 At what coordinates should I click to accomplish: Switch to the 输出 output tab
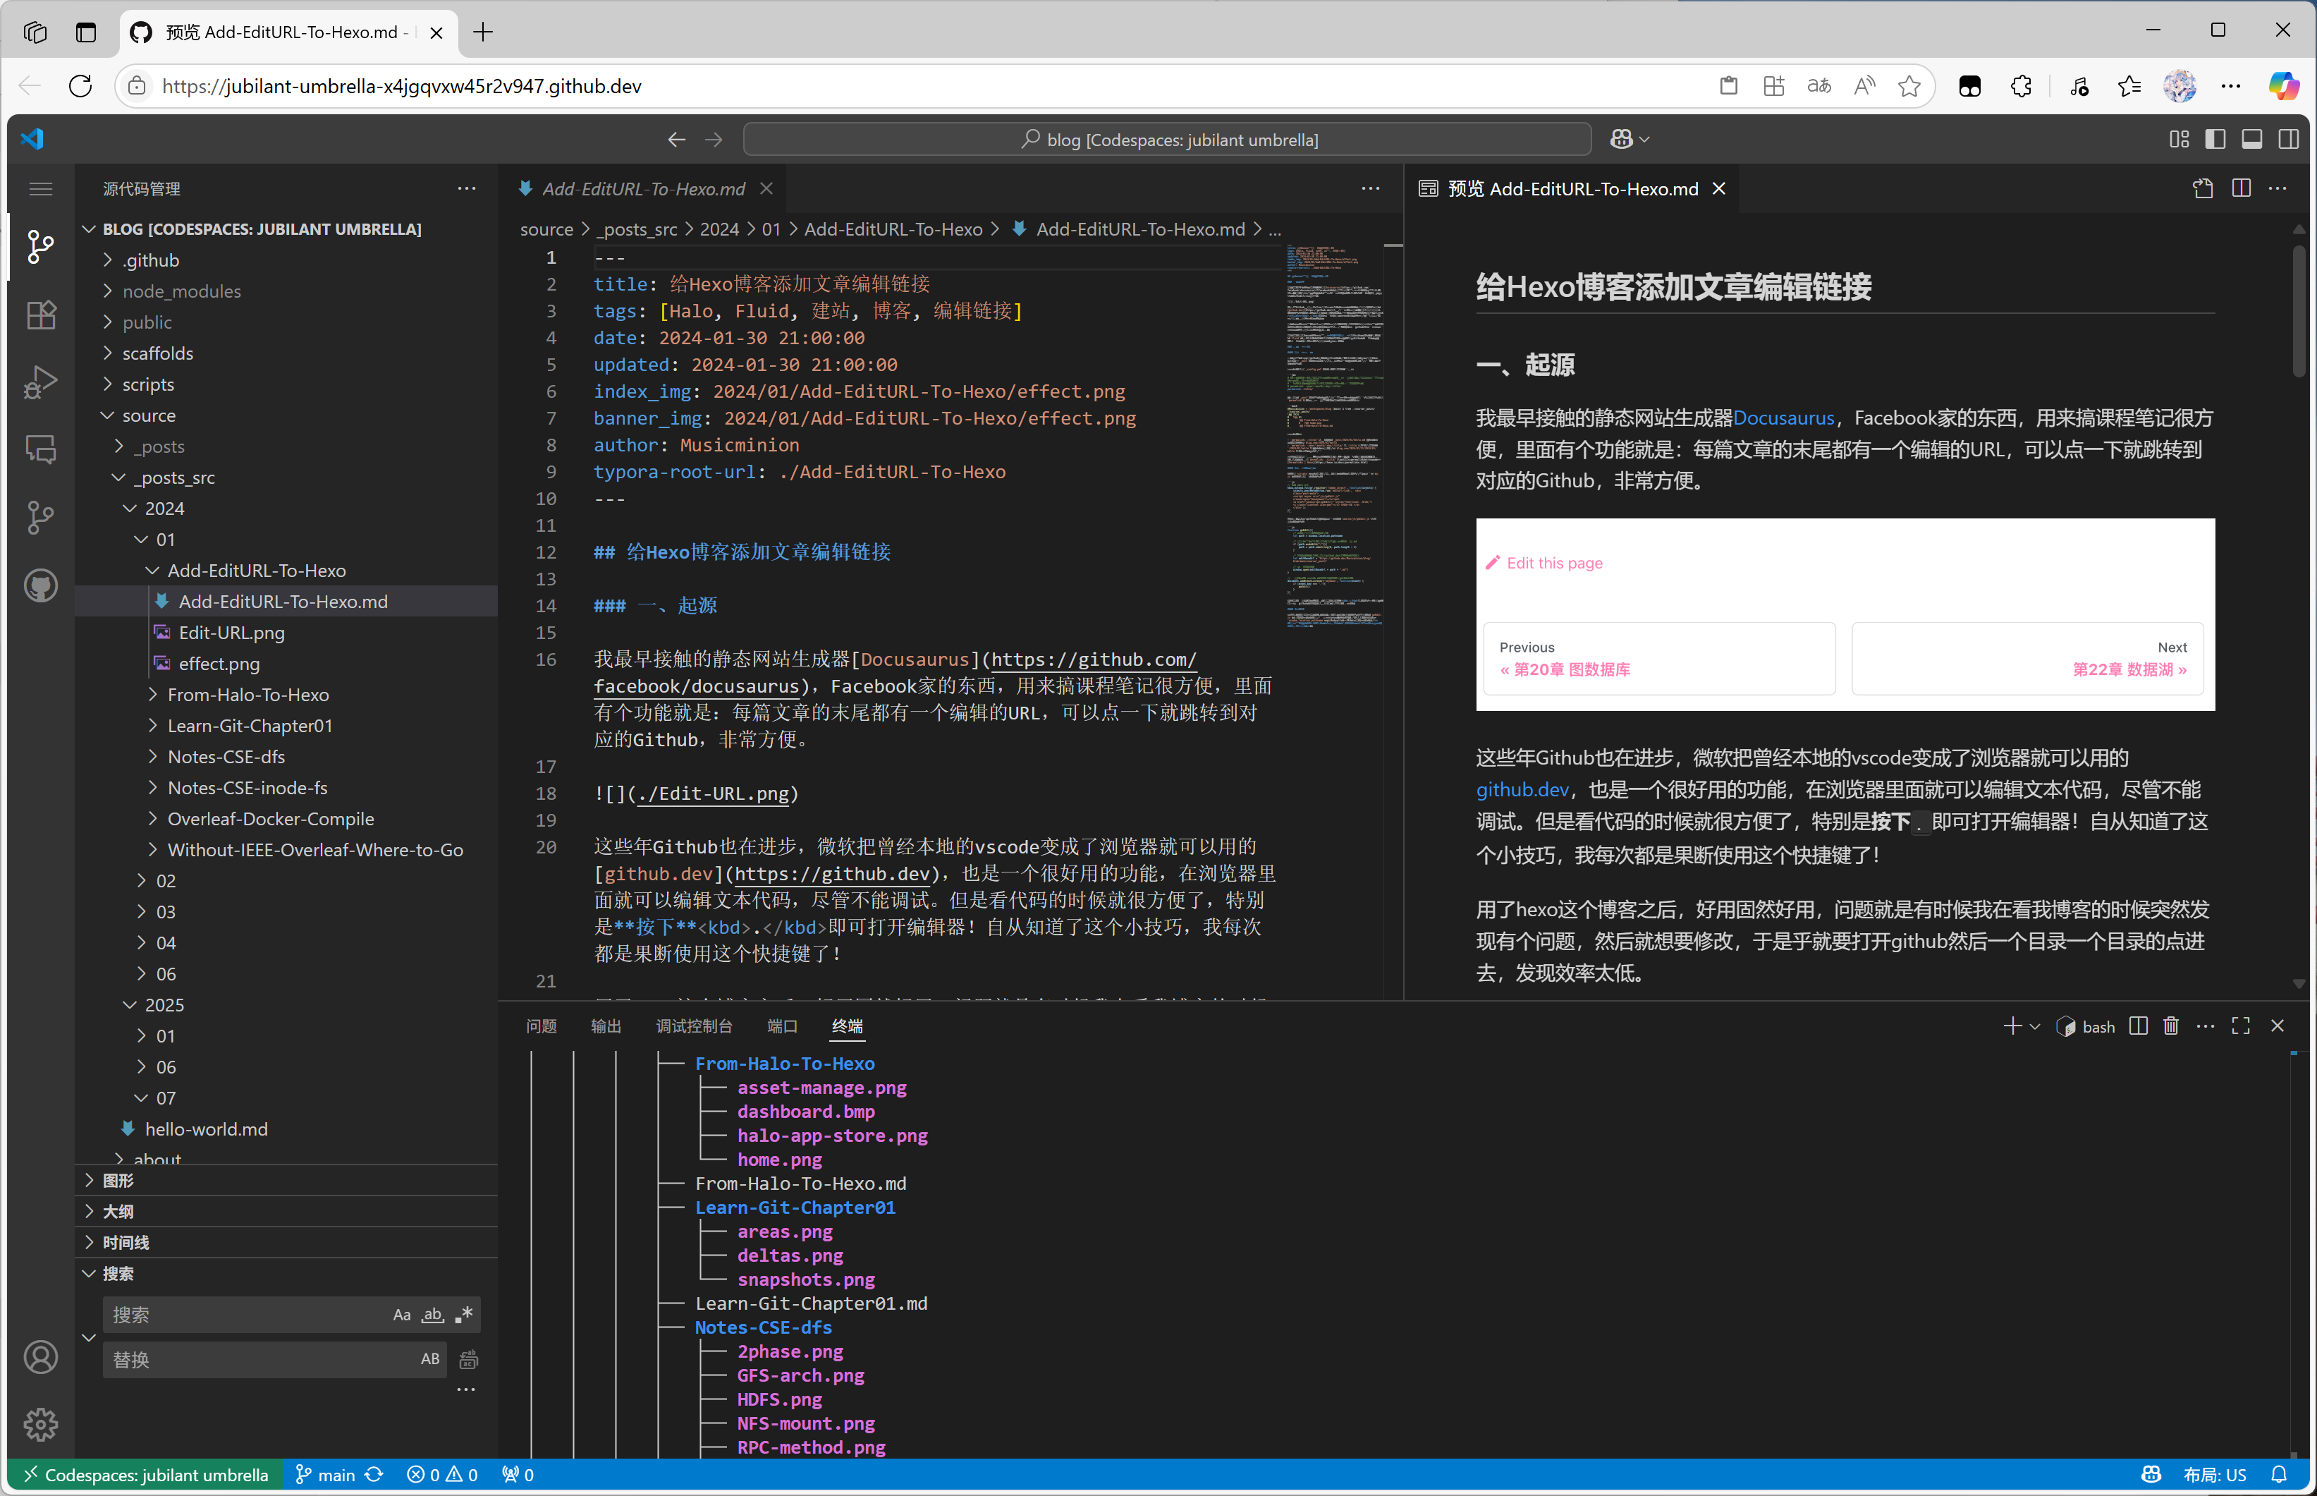point(606,1026)
